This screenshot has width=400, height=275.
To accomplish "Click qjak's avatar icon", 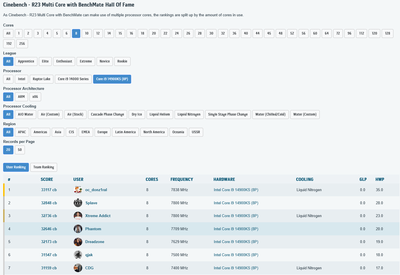I will point(78,255).
